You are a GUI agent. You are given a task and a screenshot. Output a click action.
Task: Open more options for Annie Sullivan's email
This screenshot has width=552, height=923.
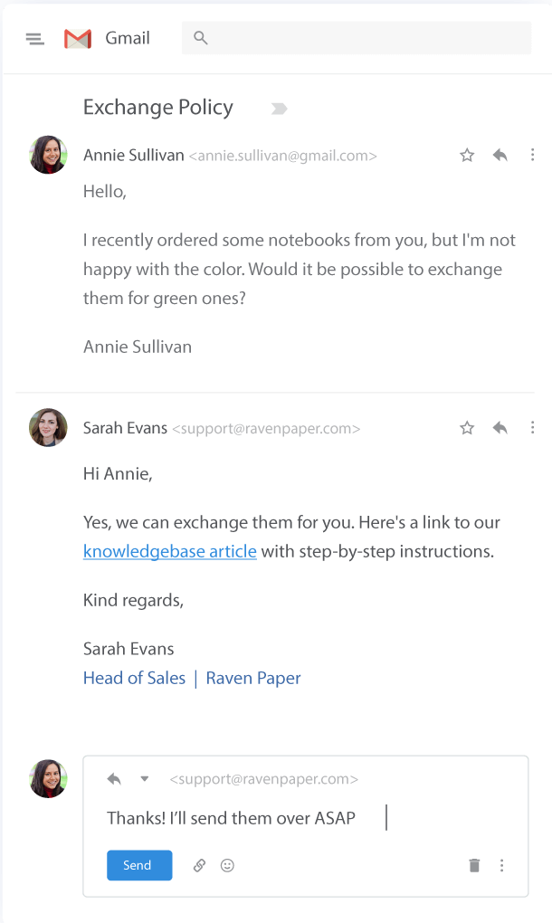coord(532,155)
